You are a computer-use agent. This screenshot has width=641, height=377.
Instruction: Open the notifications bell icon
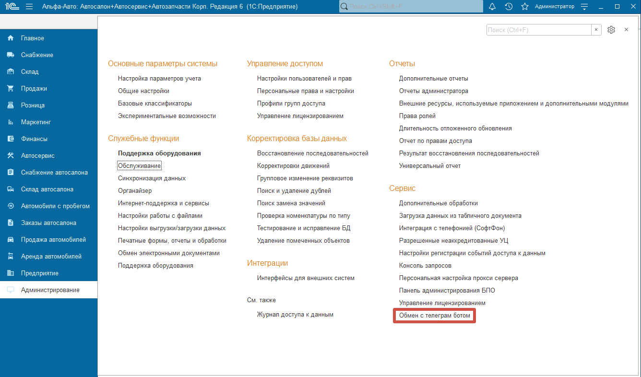(492, 6)
